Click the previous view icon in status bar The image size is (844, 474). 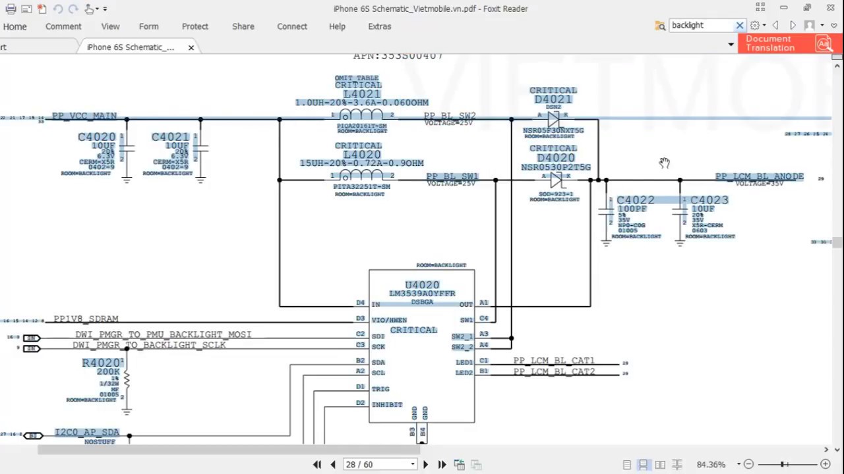click(460, 465)
